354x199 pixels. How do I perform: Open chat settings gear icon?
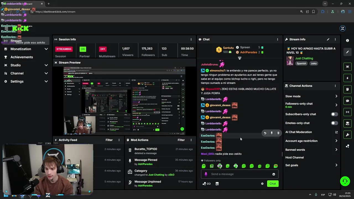coord(262,184)
